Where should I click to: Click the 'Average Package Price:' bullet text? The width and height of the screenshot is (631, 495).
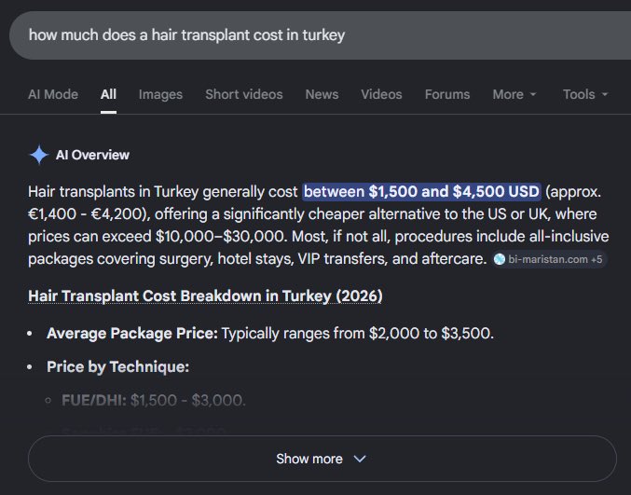click(x=132, y=333)
